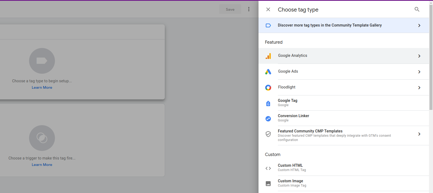This screenshot has height=193, width=433.
Task: Expand the Google Analytics chevron
Action: [419, 56]
